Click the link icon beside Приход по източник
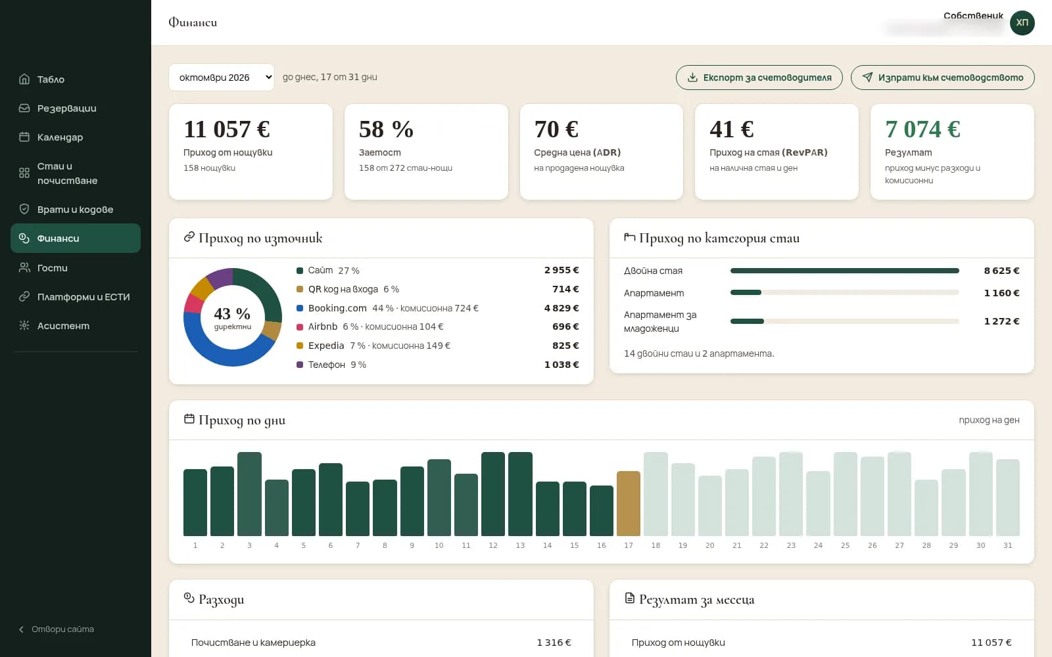Screen dimensions: 1052x657 click(189, 237)
